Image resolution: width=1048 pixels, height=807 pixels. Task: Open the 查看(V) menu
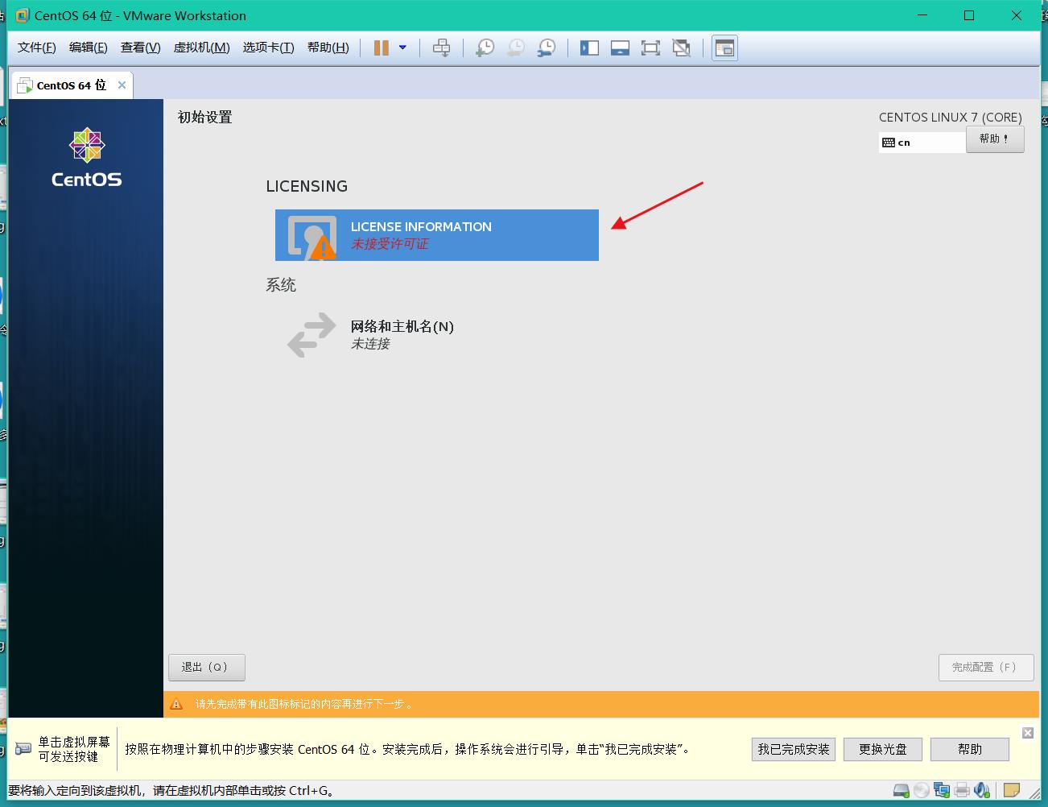[x=141, y=48]
